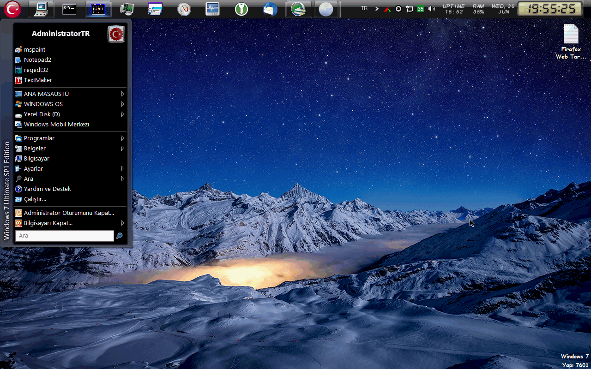Open the round gauge icon in top bar
Screen dimensions: 591x369
click(x=184, y=9)
